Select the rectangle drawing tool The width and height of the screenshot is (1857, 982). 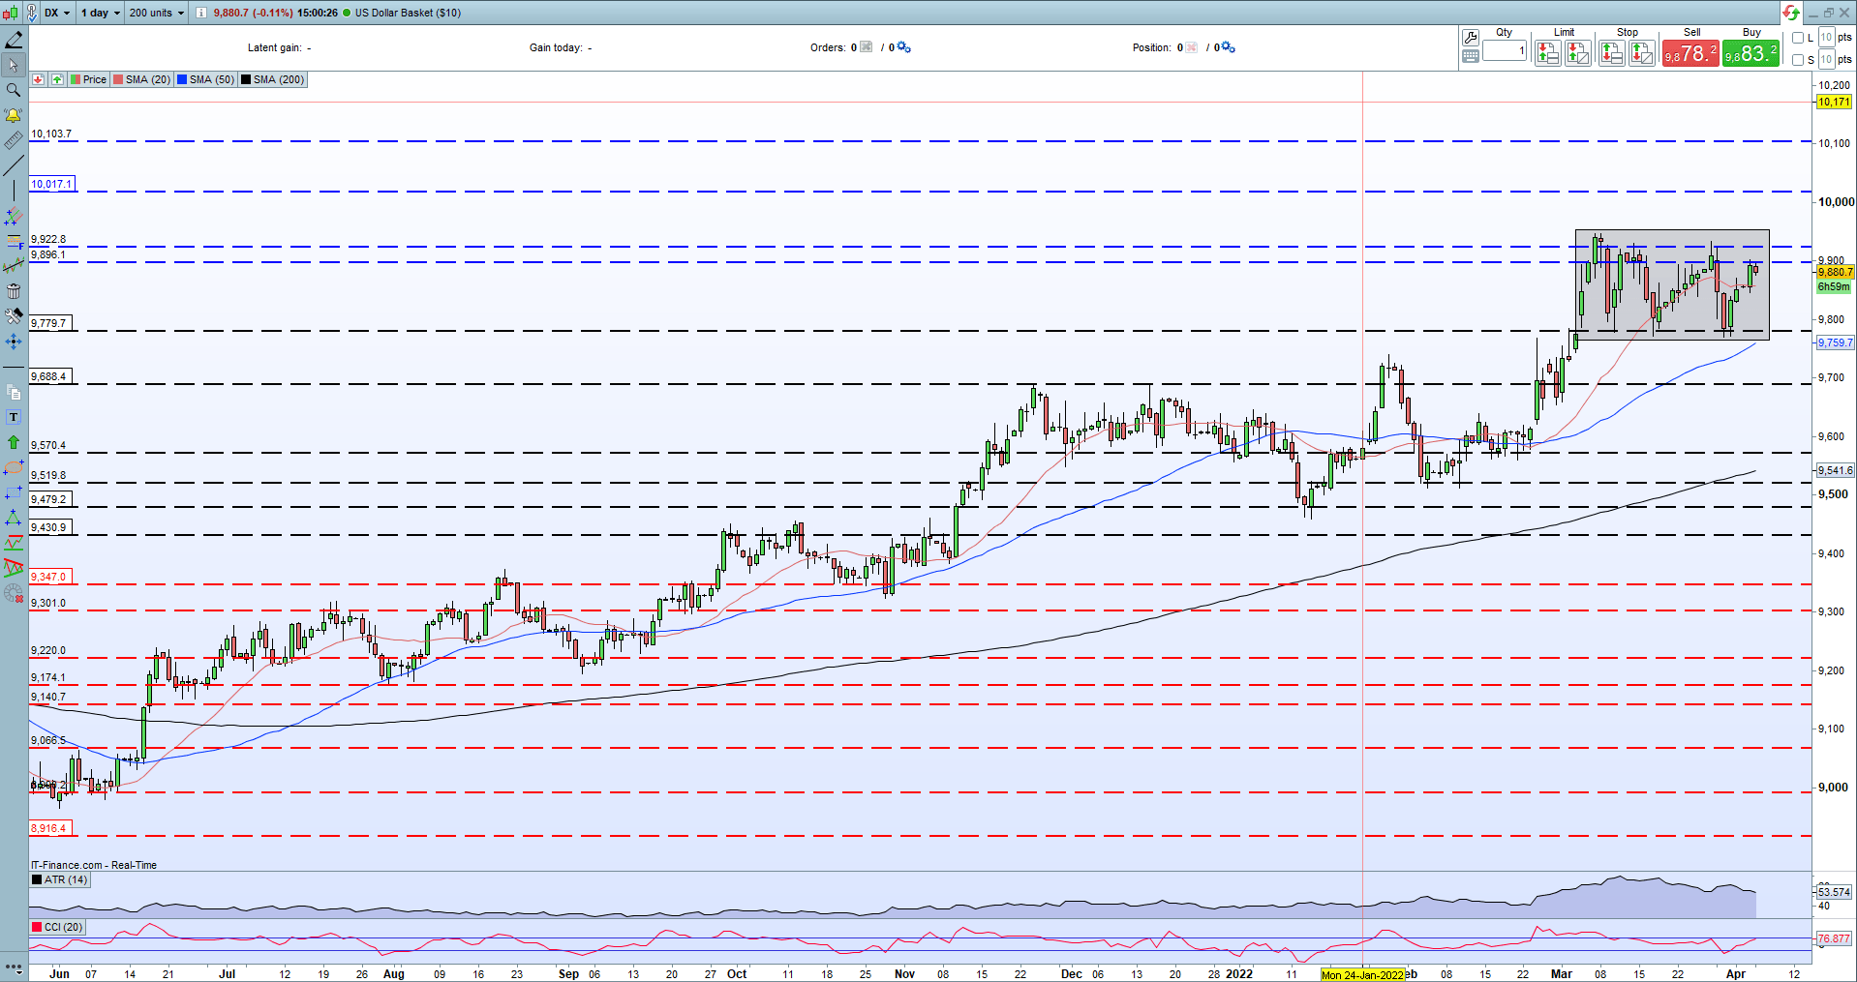click(x=14, y=492)
